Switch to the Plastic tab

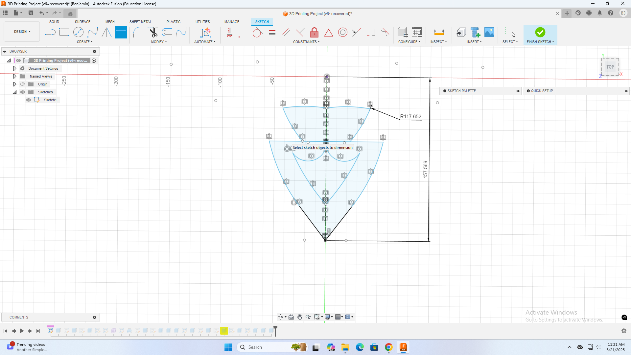point(174,22)
